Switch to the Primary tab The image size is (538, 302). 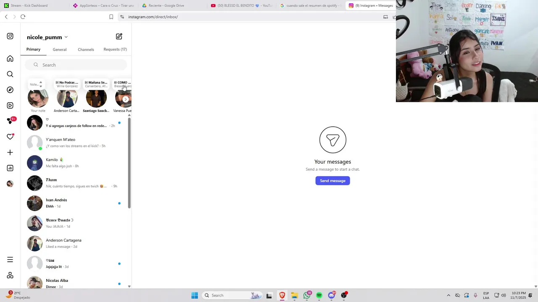(x=33, y=49)
